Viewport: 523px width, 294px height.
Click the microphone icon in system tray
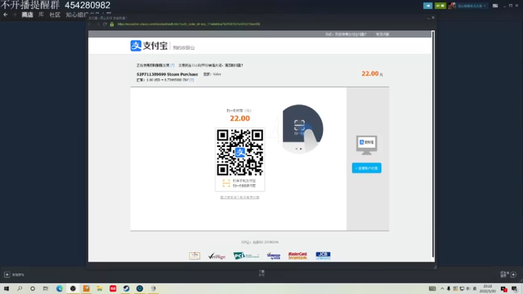click(448, 289)
